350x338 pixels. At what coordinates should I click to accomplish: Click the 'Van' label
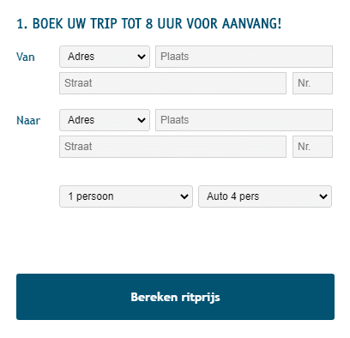tap(26, 57)
